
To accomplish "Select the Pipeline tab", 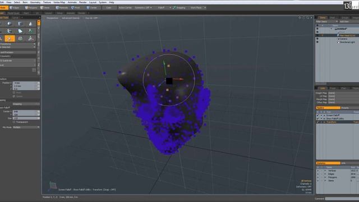I will [x=328, y=108].
